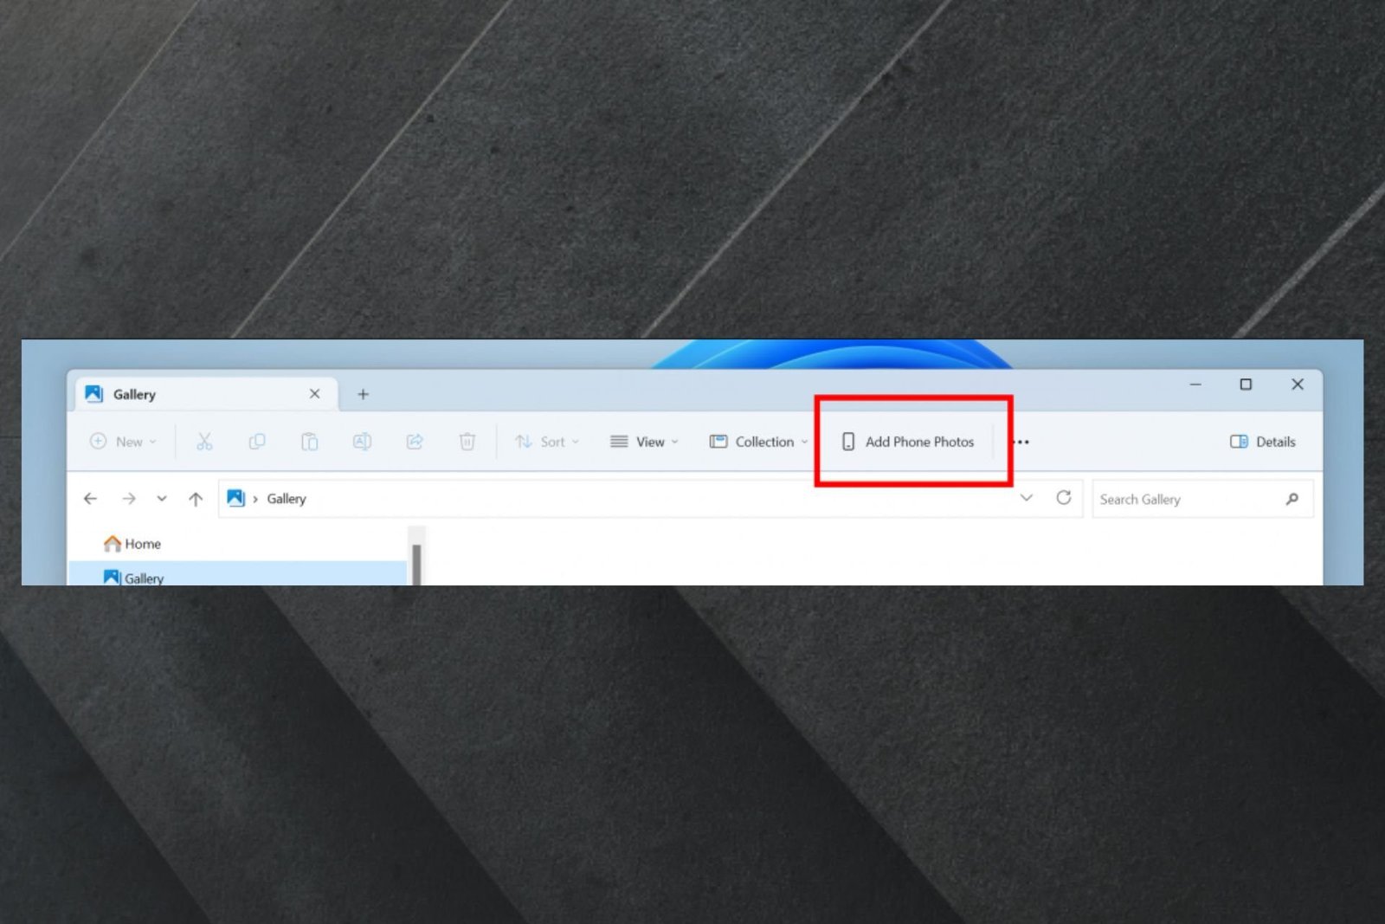Click the Rename icon in toolbar
1385x924 pixels.
[x=362, y=442]
